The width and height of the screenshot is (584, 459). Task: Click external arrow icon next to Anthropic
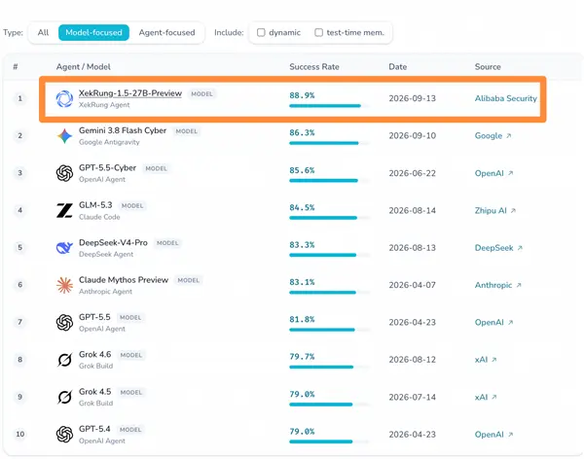pos(519,285)
